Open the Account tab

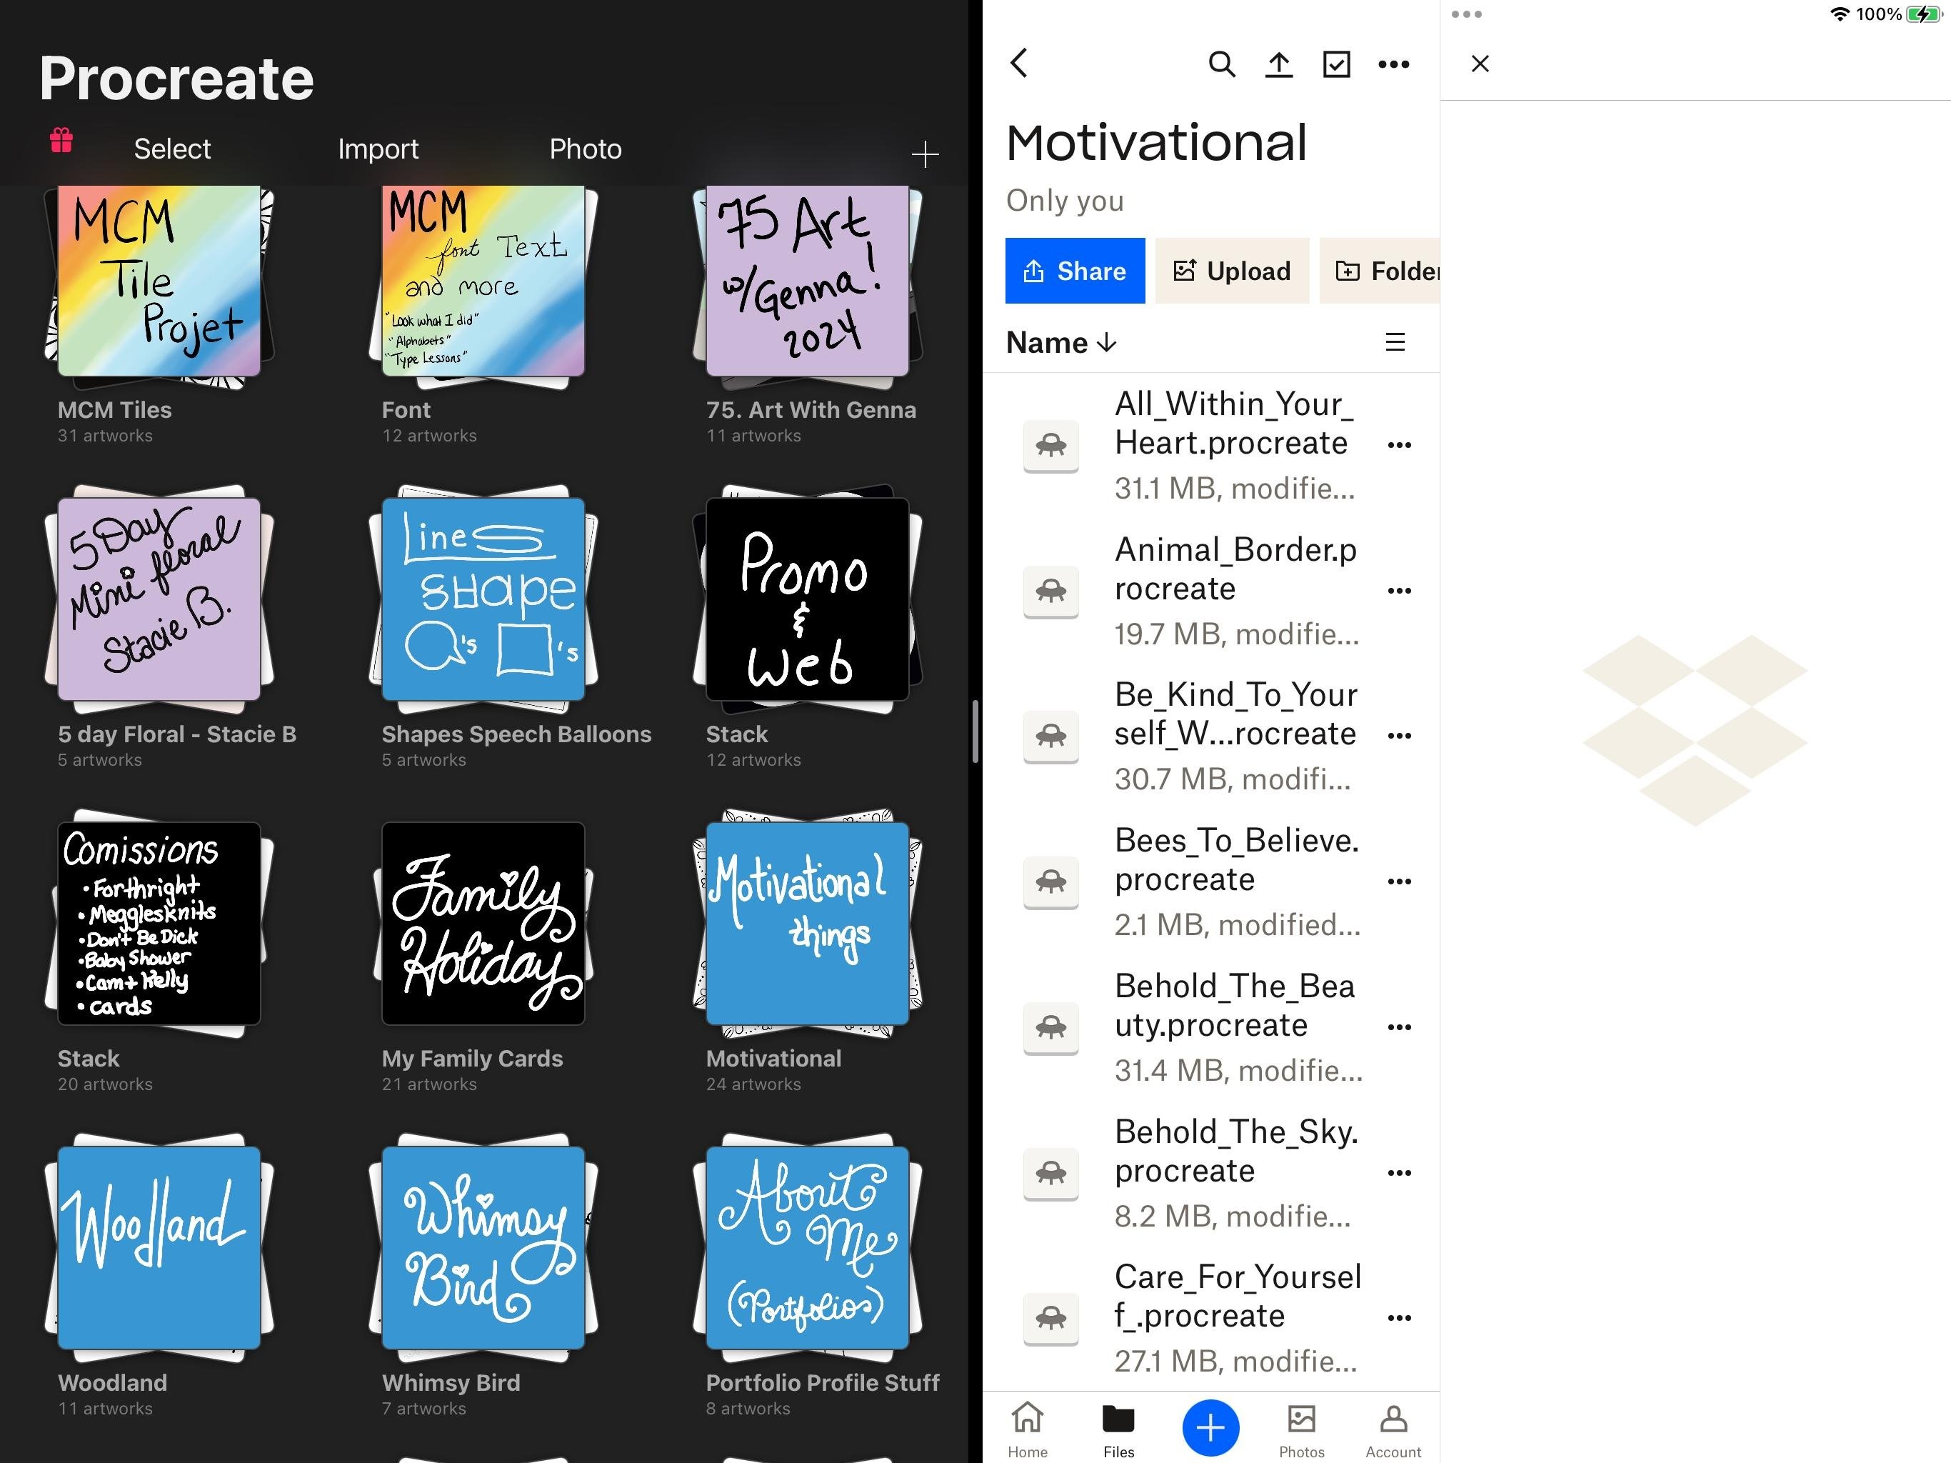[x=1393, y=1429]
